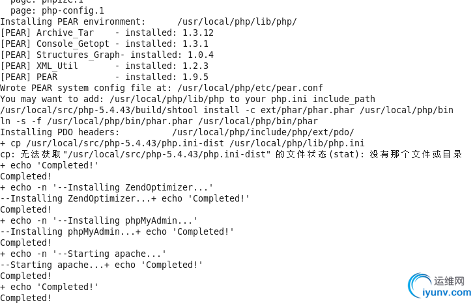The width and height of the screenshot is (475, 303).
Task: Click the 'Installing ZendOptimizer' echo command
Action: [x=107, y=187]
